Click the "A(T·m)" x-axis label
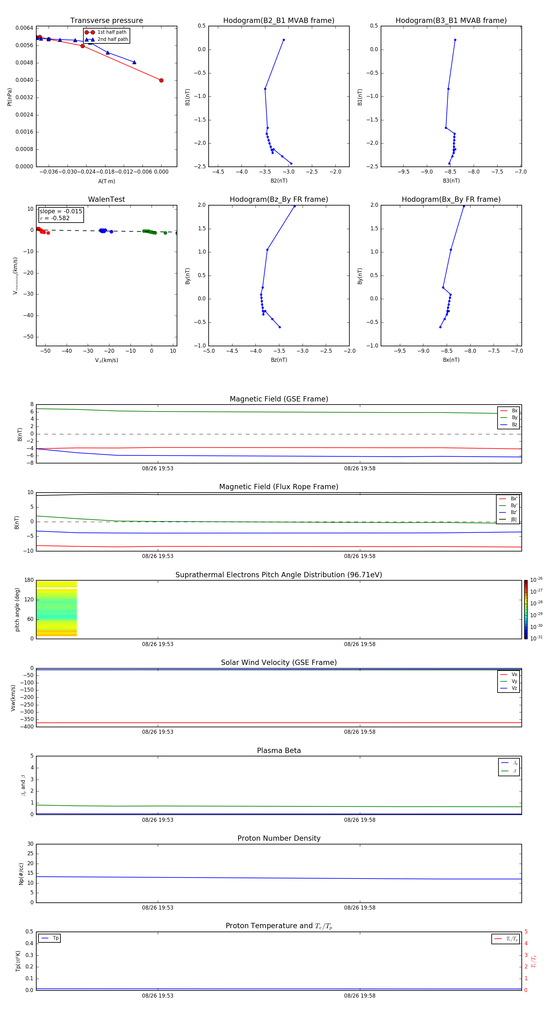The width and height of the screenshot is (558, 1023). (x=106, y=181)
